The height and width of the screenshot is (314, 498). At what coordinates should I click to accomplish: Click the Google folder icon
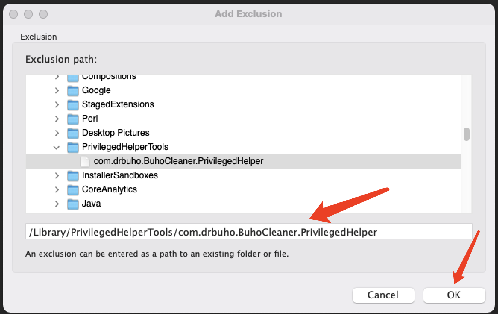tap(73, 91)
